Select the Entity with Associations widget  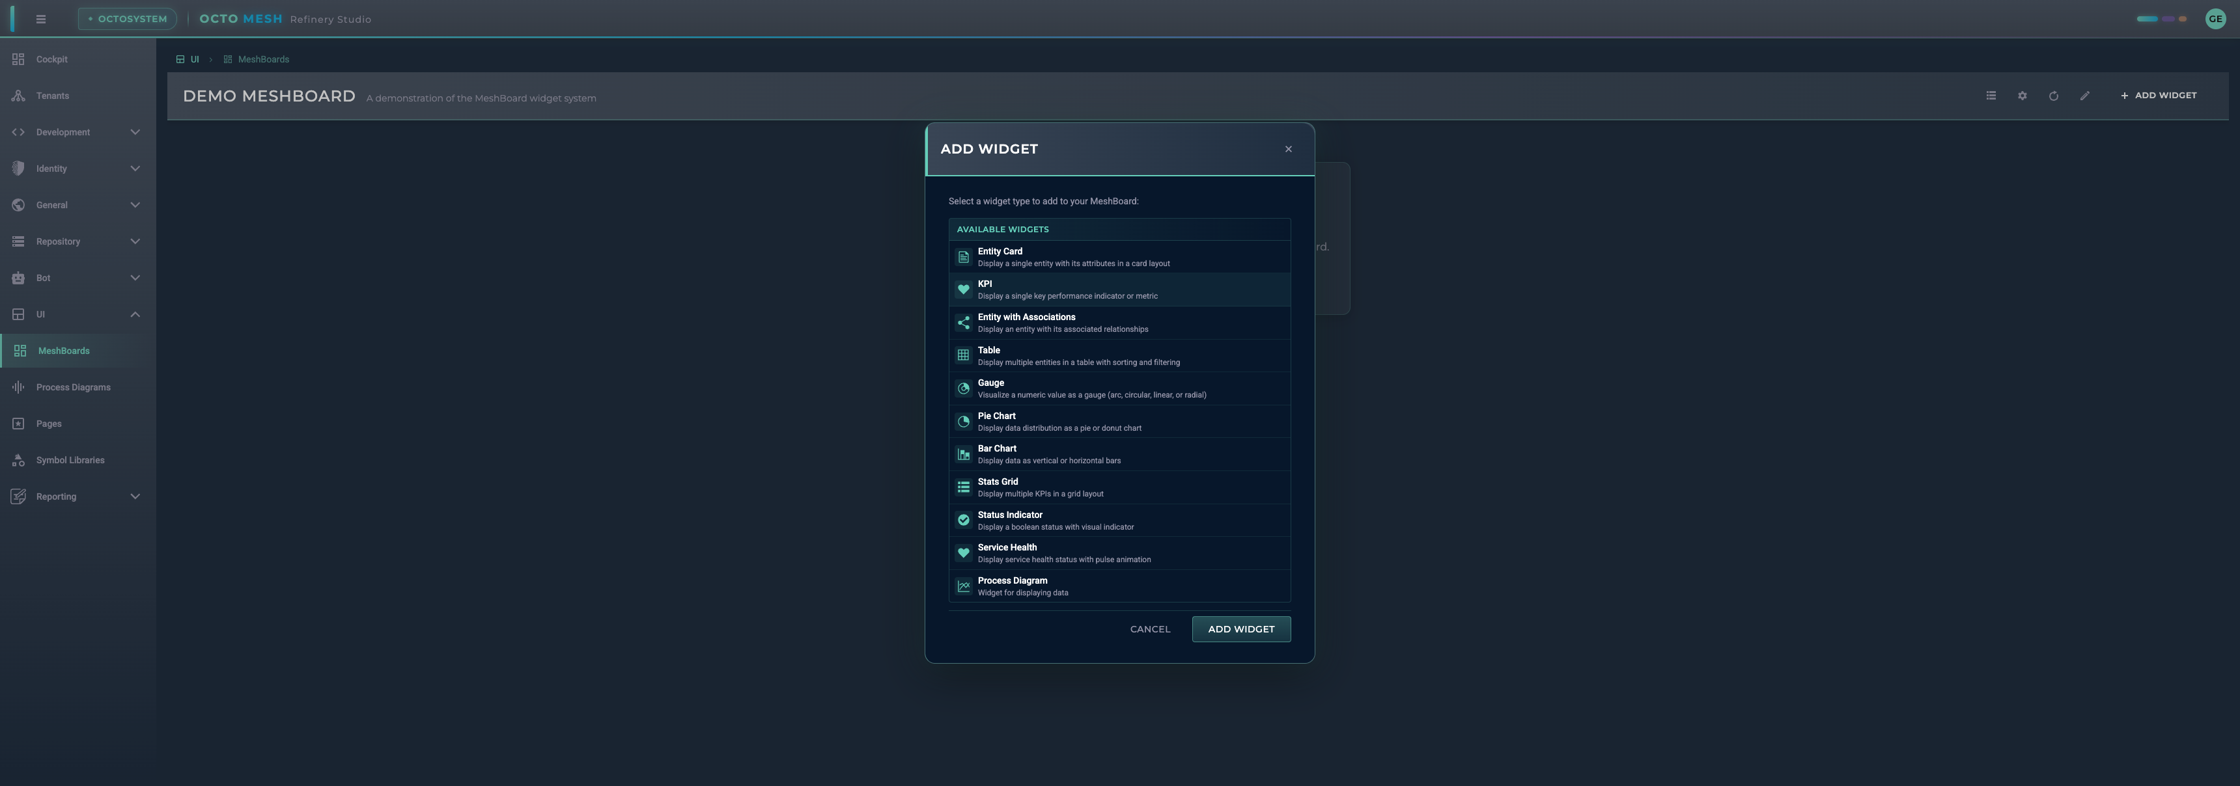click(1118, 322)
